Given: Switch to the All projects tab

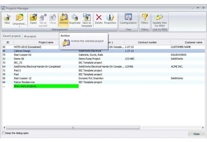Looking at the screenshot, I should click(x=30, y=36).
